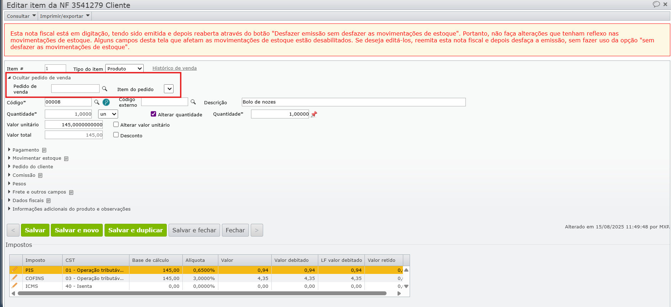671x307 pixels.
Task: Click the Impostos table scroll-left arrow
Action: coord(14,293)
